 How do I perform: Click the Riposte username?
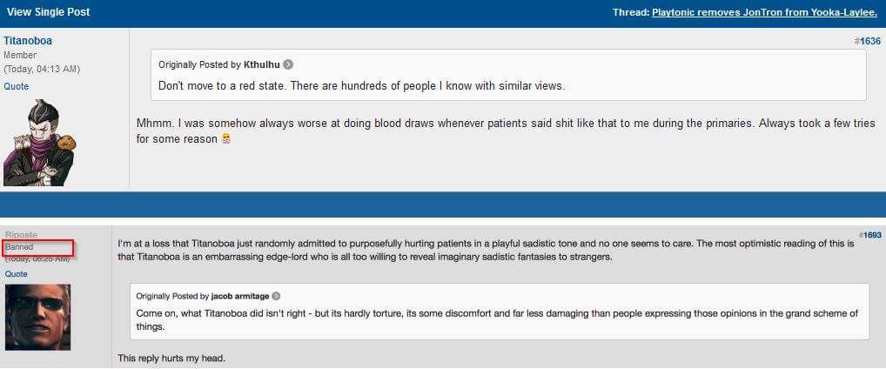click(x=22, y=234)
